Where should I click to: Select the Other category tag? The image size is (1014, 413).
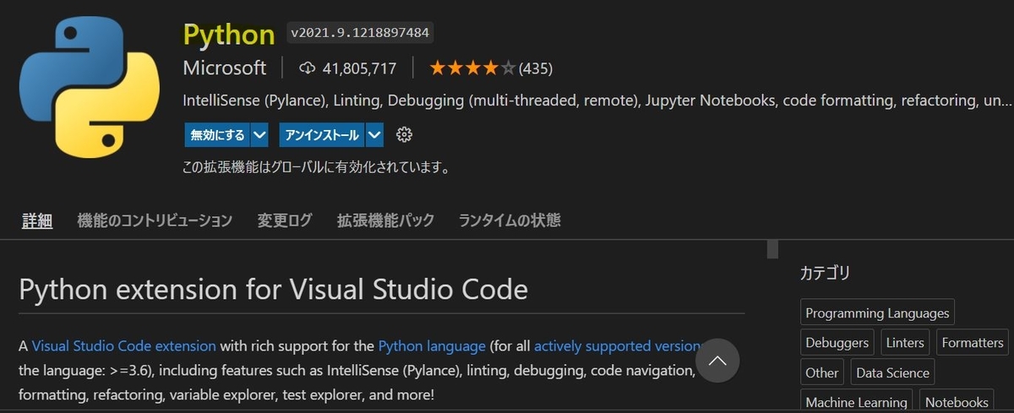(x=822, y=372)
